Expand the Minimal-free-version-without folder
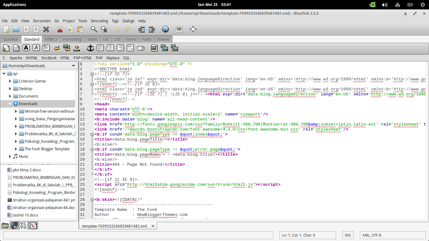Screen dimensions: 429x241 [16, 111]
